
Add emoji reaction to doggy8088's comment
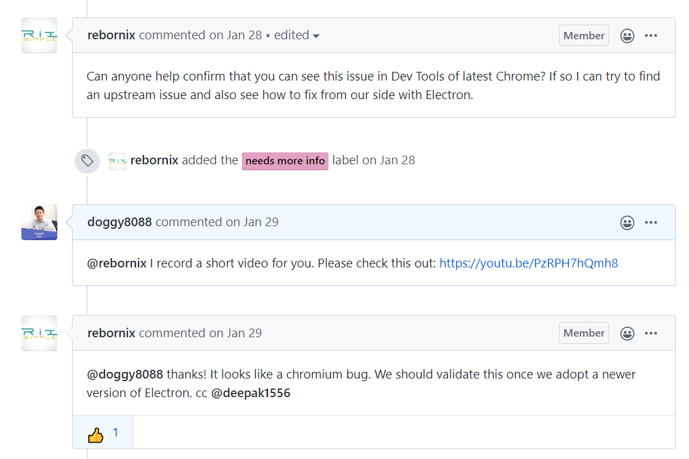point(627,222)
